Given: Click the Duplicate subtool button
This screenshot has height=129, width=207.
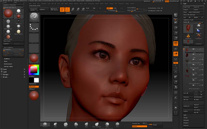Looking at the screenshot, I should (188, 106).
